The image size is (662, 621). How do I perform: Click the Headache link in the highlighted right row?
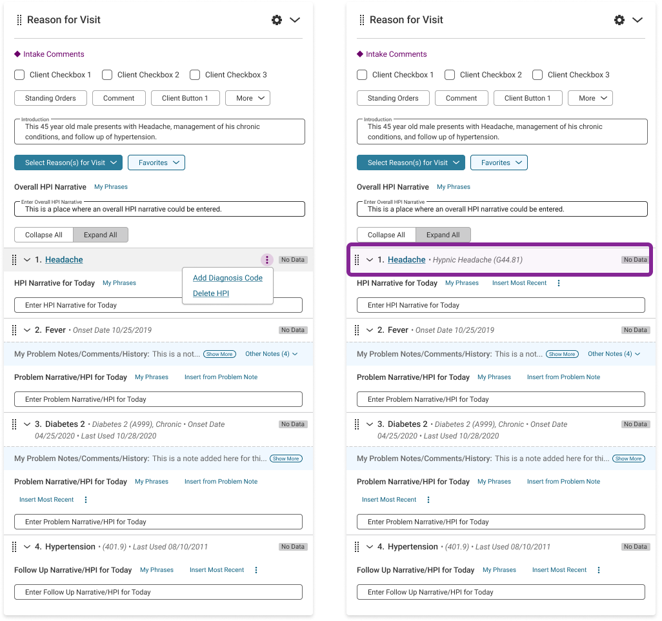[406, 260]
